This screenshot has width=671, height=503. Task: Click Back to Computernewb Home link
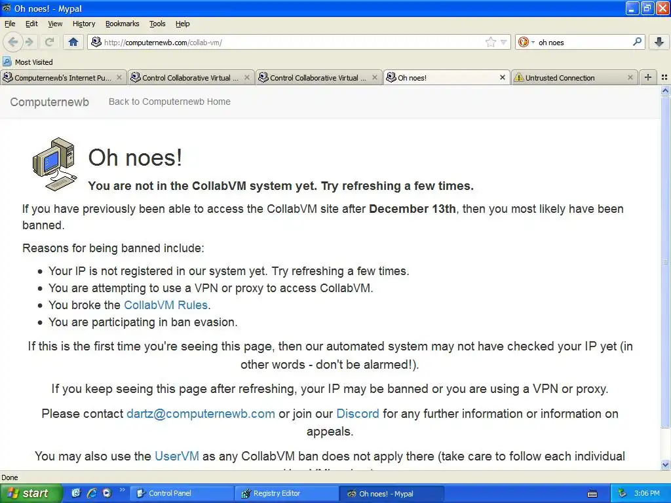[170, 102]
